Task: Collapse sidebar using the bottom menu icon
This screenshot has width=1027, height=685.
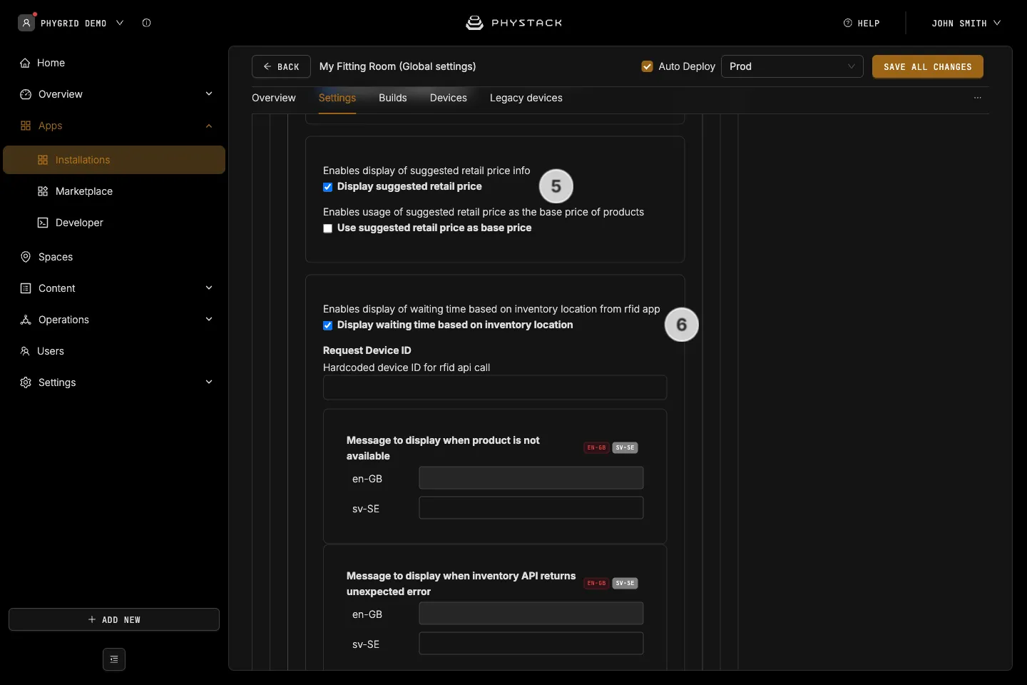Action: [114, 659]
